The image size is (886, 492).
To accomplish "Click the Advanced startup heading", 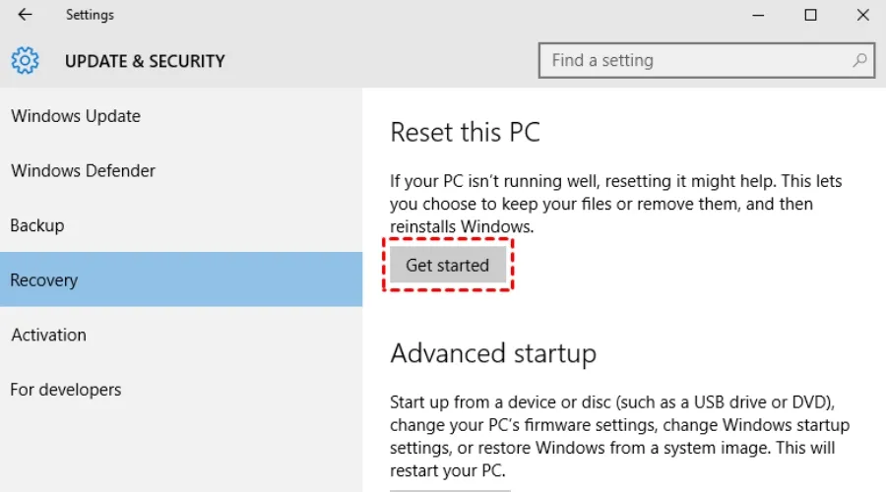I will pyautogui.click(x=493, y=352).
